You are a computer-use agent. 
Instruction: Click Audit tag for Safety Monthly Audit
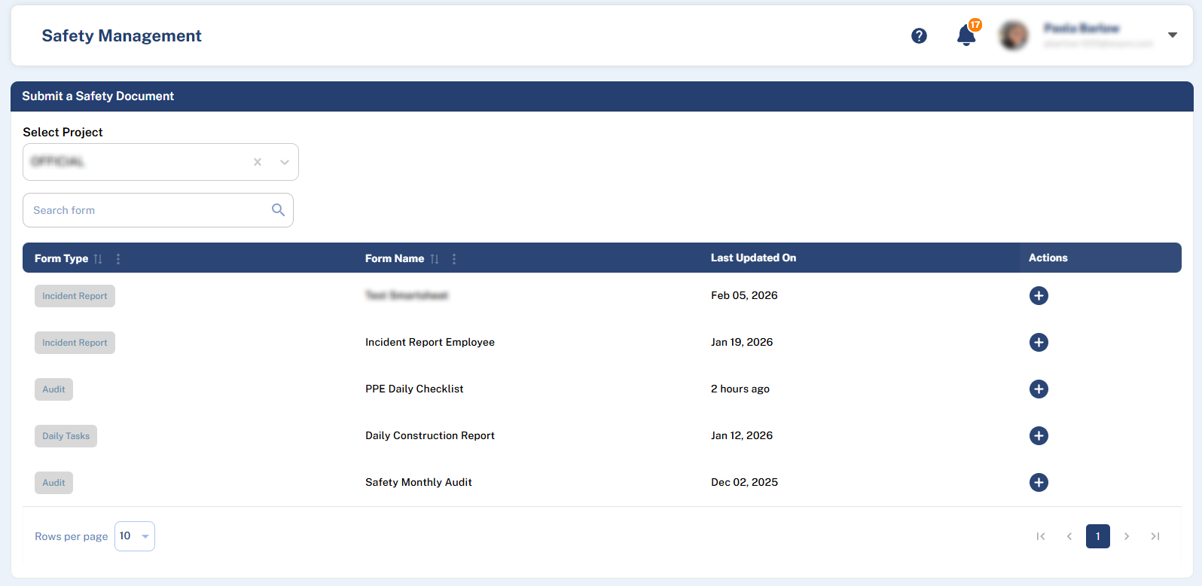click(53, 483)
